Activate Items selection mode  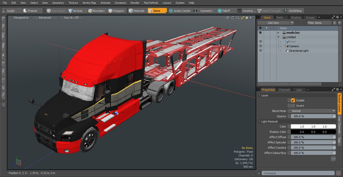(157, 11)
